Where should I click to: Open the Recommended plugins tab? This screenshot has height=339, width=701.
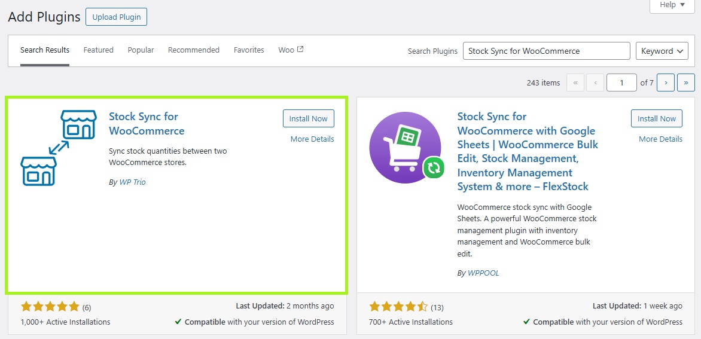point(194,50)
